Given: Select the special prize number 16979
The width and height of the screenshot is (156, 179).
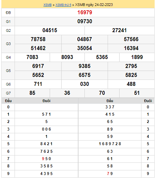Looking at the screenshot, I should (84, 13).
